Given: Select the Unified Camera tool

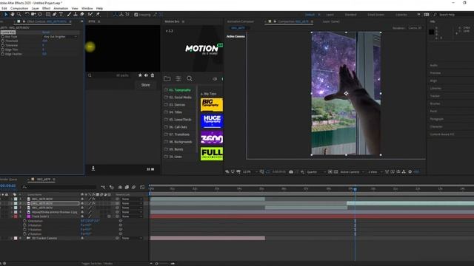Looking at the screenshot, I should (x=33, y=15).
